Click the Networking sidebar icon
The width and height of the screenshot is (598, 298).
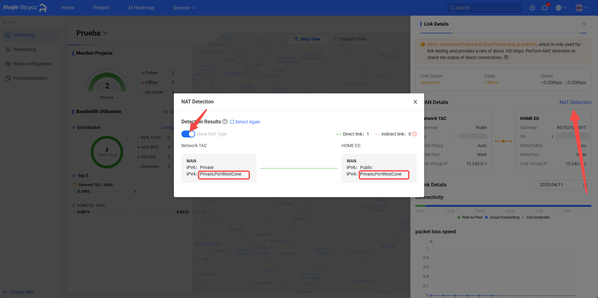coord(8,50)
